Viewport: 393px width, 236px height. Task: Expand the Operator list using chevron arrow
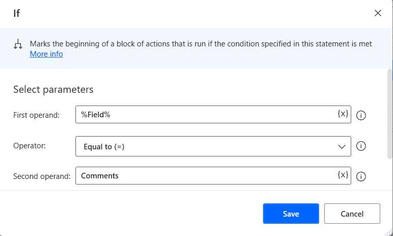point(342,146)
